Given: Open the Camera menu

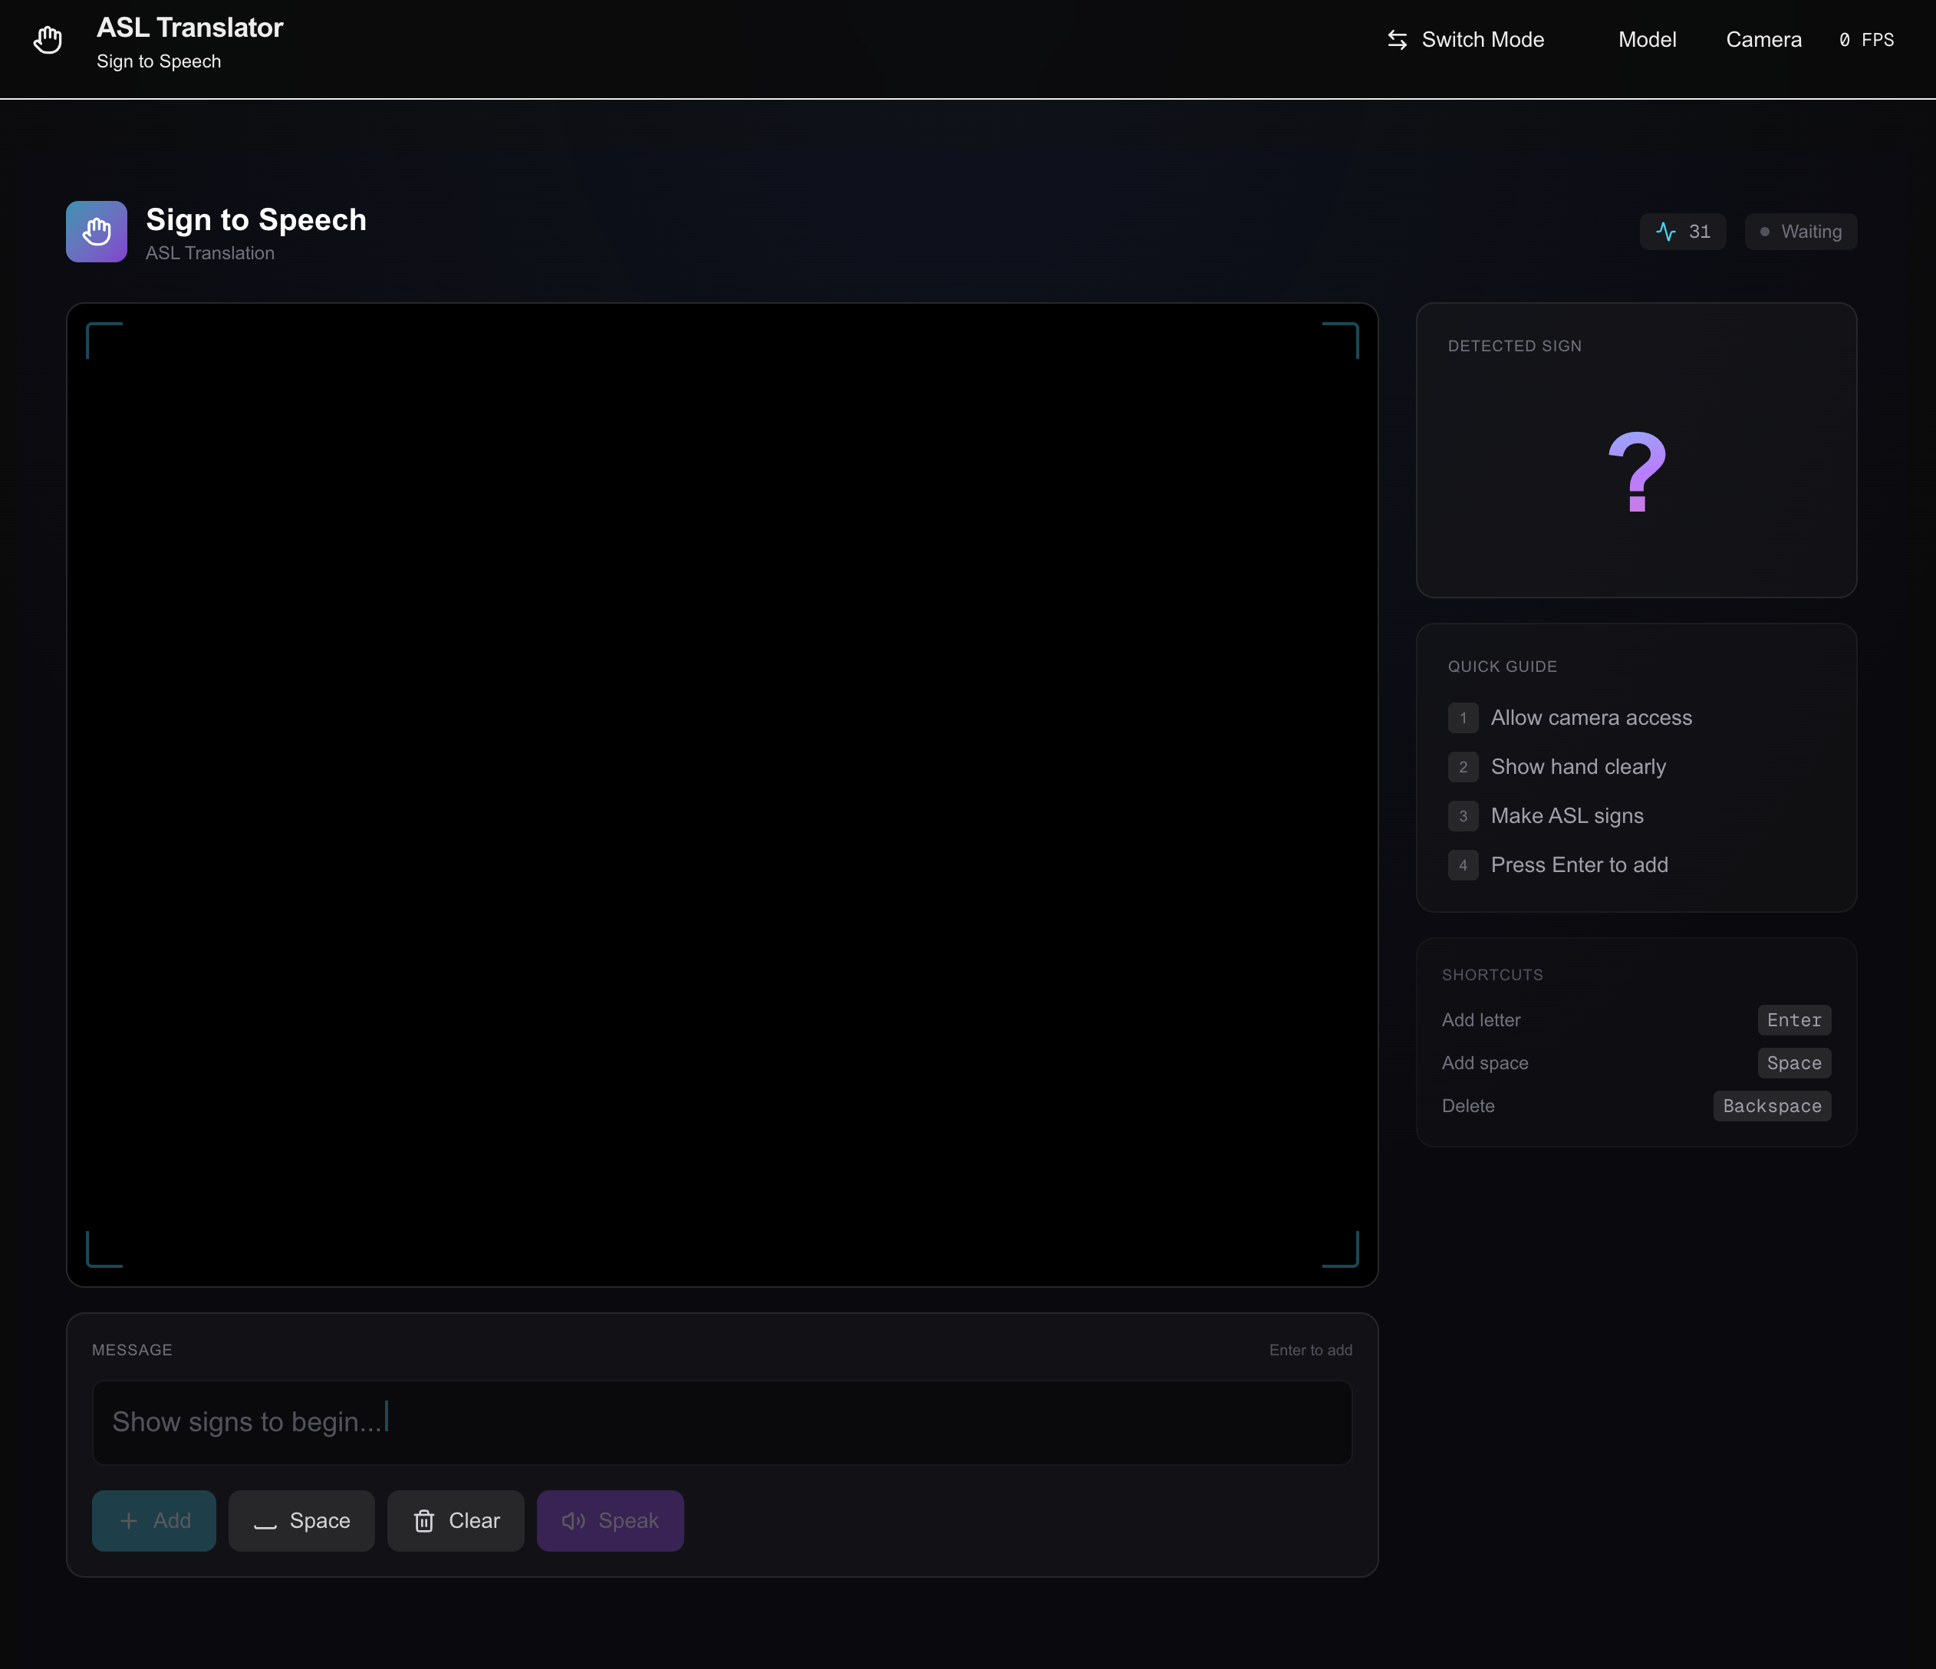Looking at the screenshot, I should point(1763,40).
